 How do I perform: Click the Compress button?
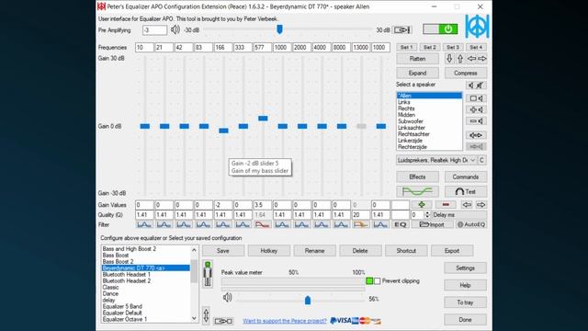pos(466,74)
